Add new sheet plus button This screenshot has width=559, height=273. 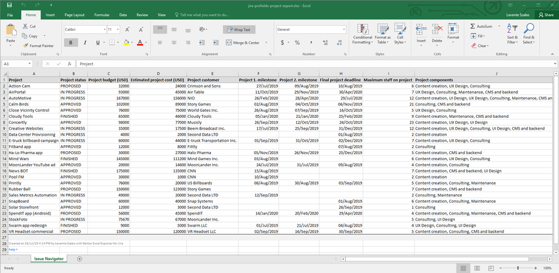[79, 259]
